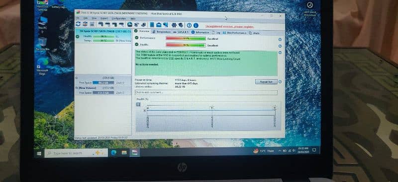Open the Windows Start menu
Image resolution: width=398 pixels, height=182 pixels.
(x=39, y=153)
